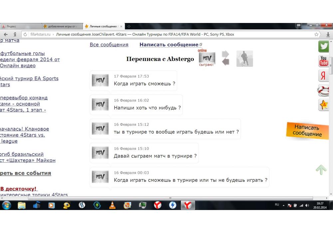Open the red Yandex sidebar icon
This screenshot has height=233, width=333.
323,76
